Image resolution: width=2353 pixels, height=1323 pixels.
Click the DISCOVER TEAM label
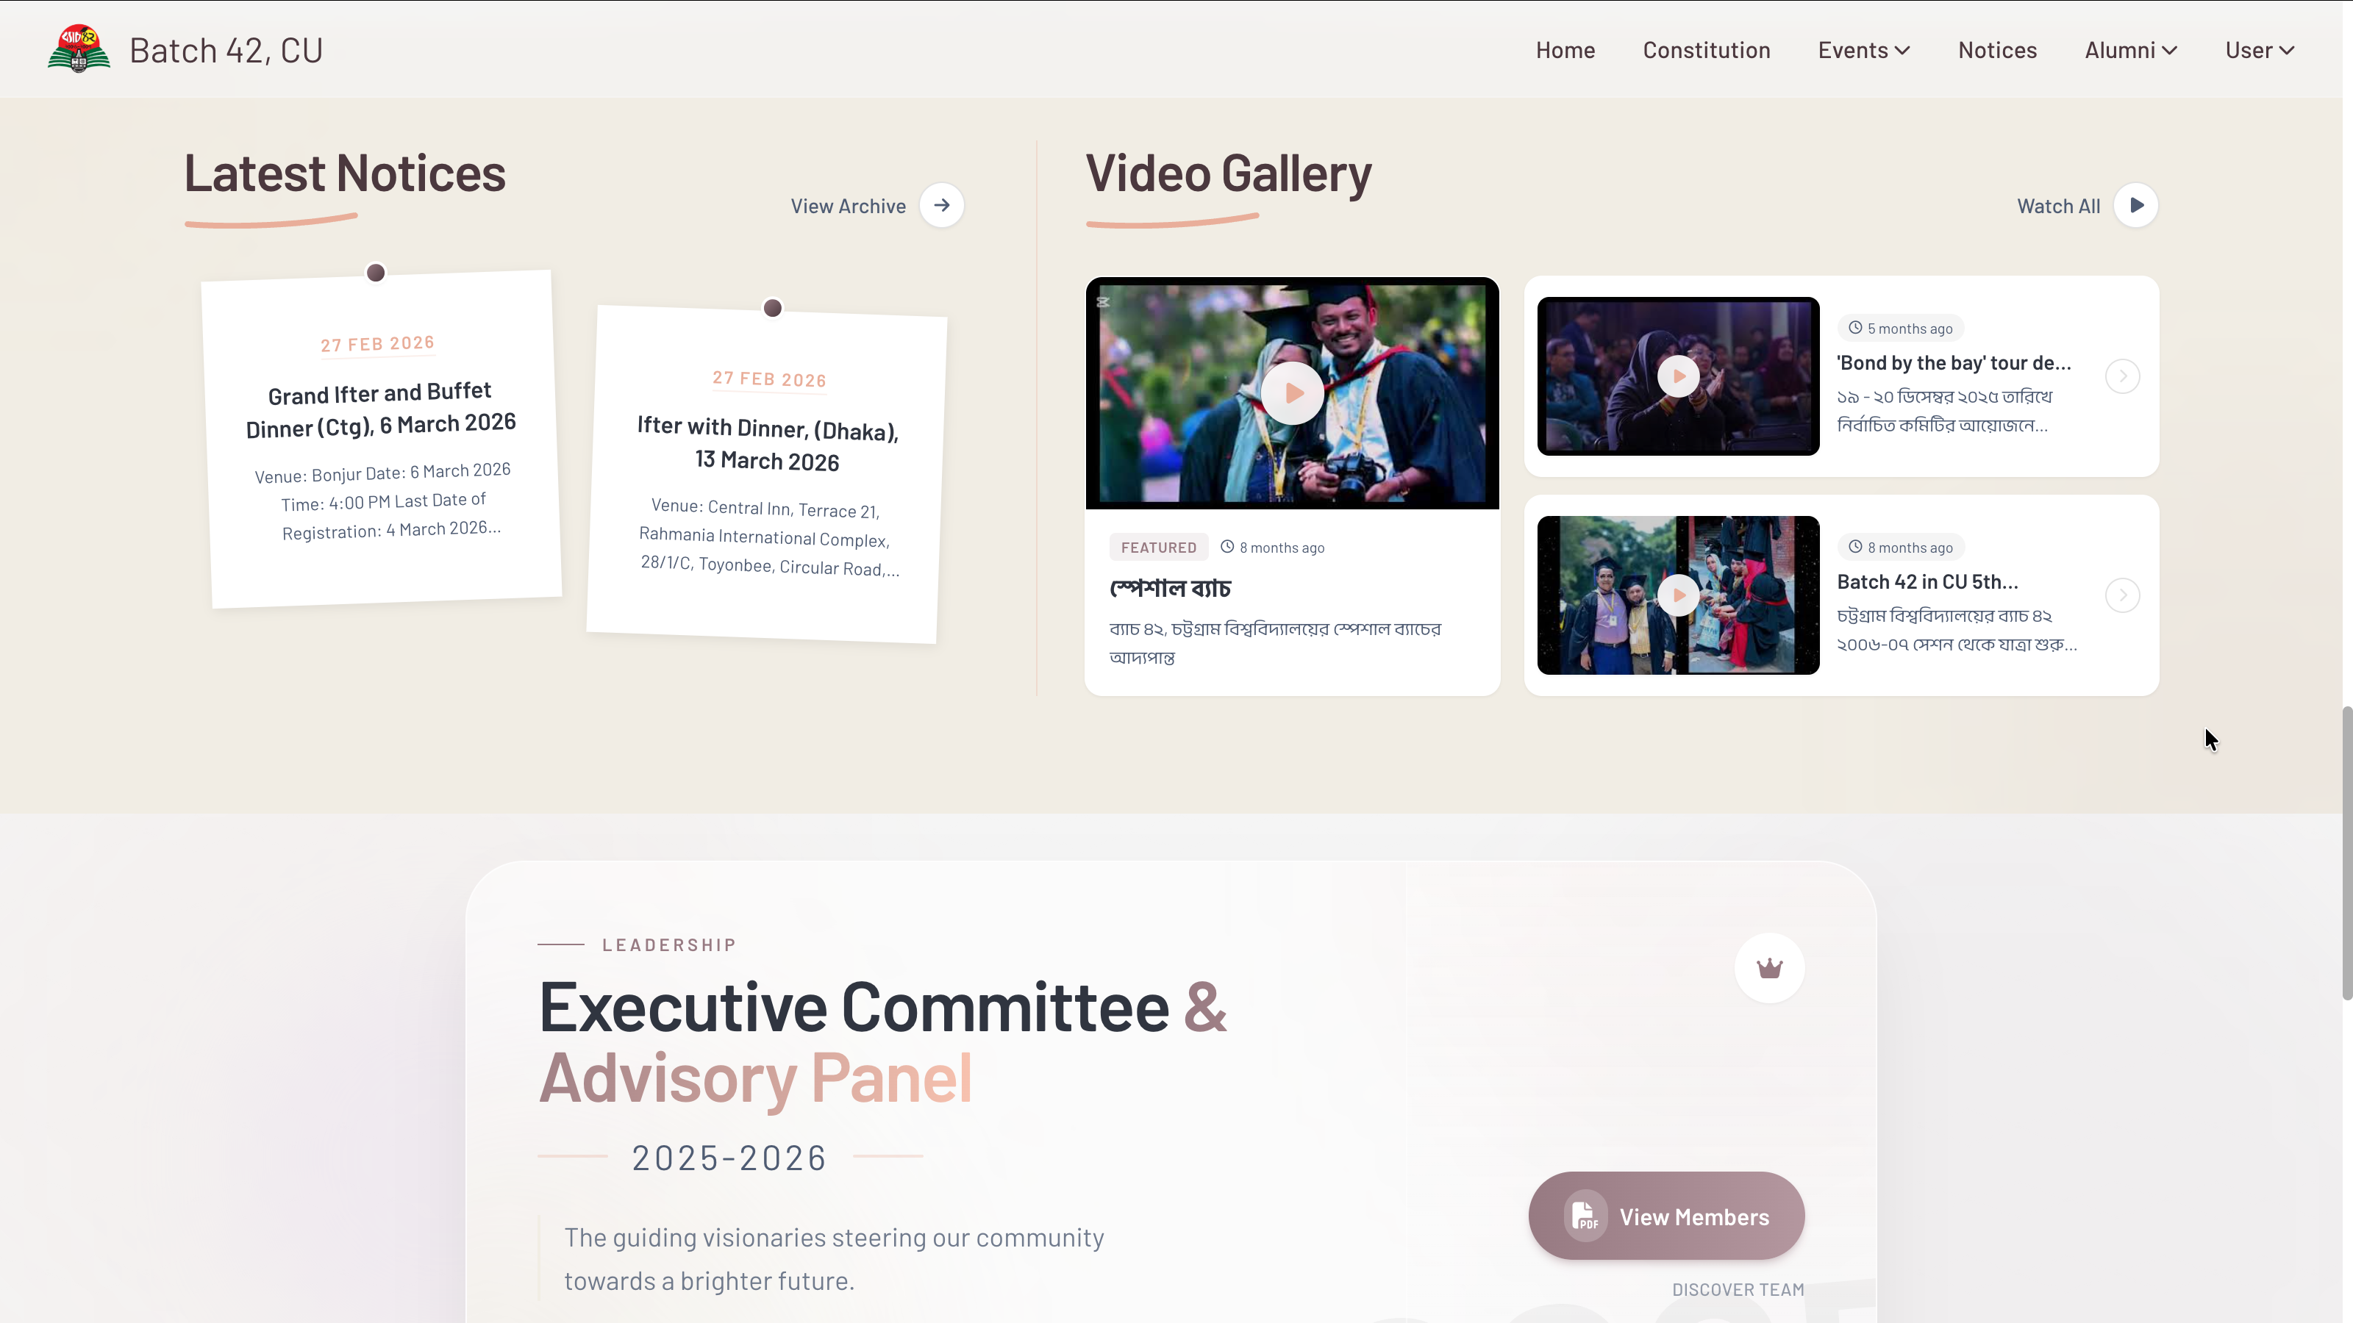1738,1289
